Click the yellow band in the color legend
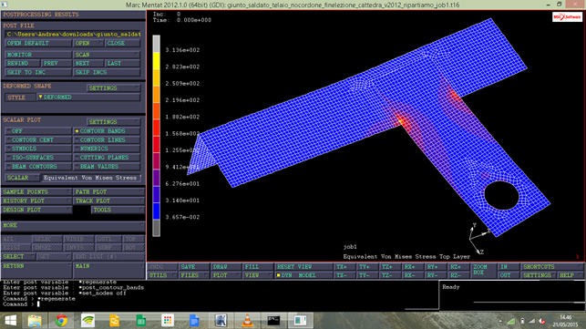Screen dimensions: 586x329 (x=156, y=61)
